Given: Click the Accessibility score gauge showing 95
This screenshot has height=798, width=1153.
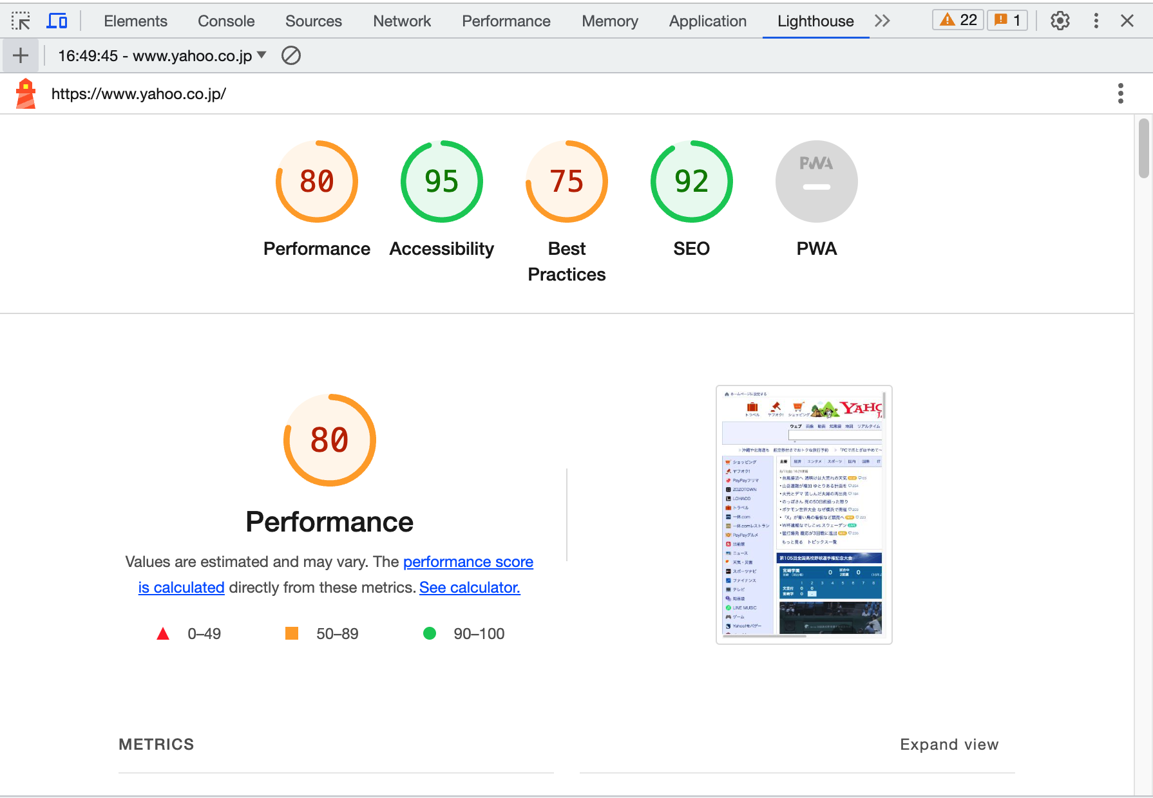Looking at the screenshot, I should pos(441,181).
